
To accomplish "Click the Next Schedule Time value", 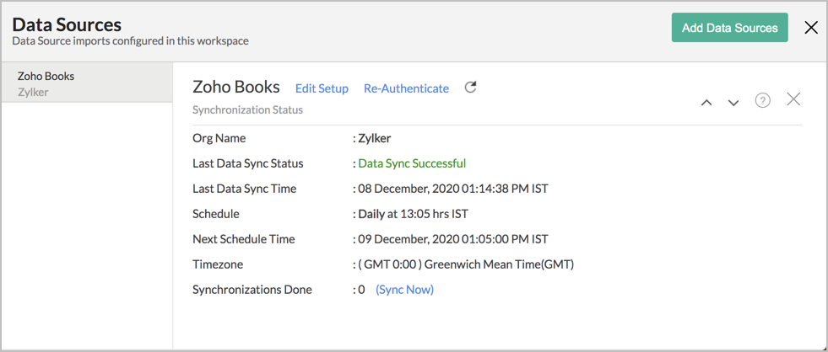I will pyautogui.click(x=453, y=239).
